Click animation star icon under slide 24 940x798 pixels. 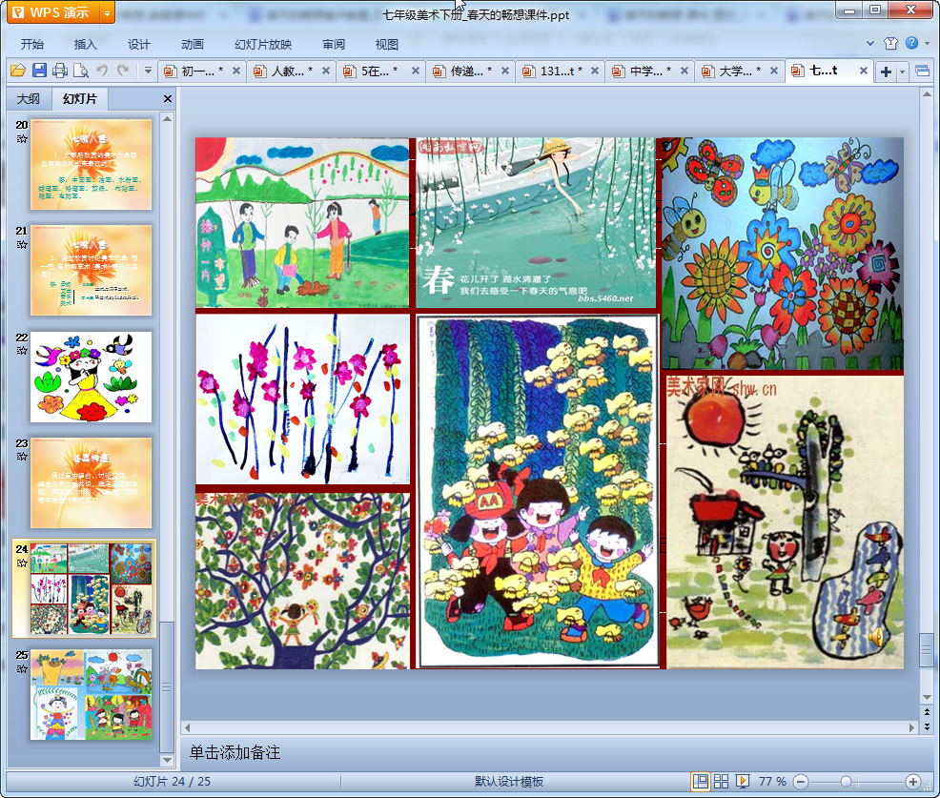coord(22,563)
